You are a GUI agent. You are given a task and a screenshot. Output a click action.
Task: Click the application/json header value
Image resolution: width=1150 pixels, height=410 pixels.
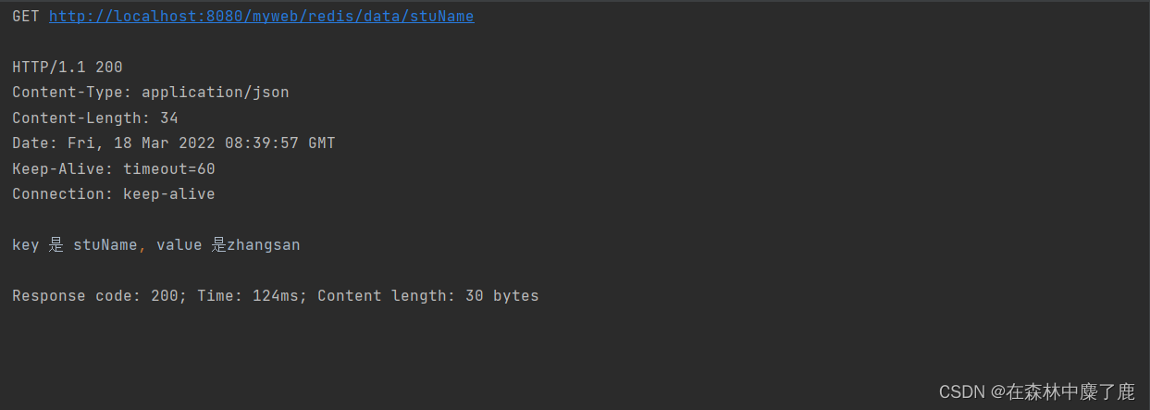216,93
